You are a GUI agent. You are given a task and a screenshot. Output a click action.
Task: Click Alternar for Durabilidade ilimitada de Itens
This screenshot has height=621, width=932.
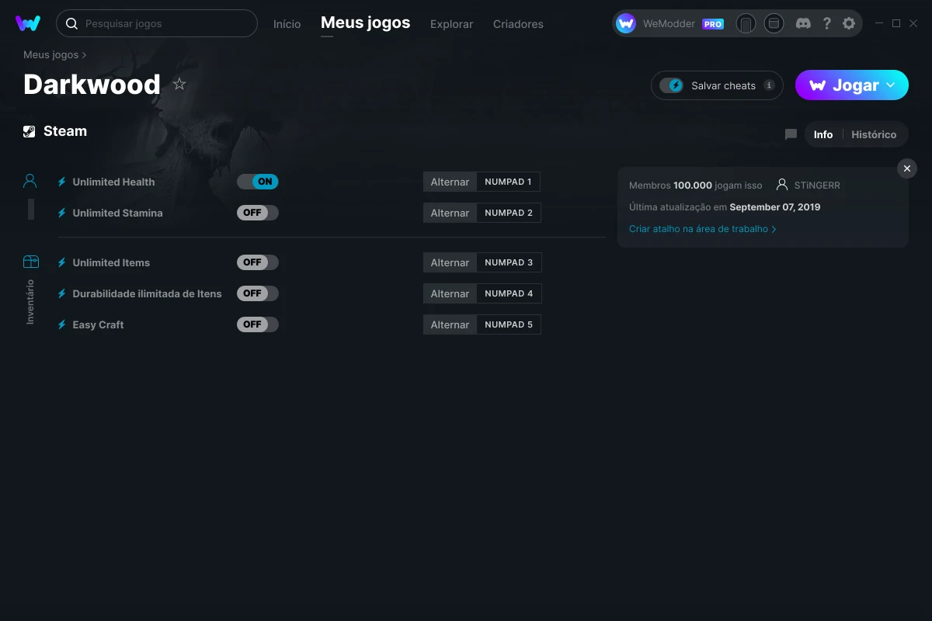[x=450, y=293]
